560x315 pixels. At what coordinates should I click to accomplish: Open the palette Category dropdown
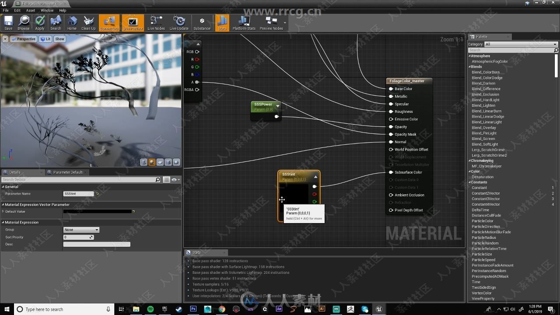(x=521, y=44)
